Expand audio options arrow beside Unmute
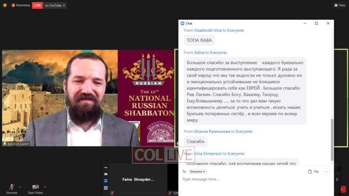This screenshot has width=349, height=196. [20, 187]
